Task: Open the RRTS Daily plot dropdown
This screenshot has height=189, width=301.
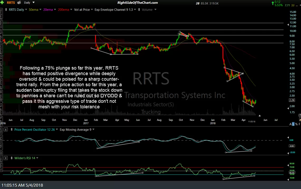Action: (x=26, y=9)
